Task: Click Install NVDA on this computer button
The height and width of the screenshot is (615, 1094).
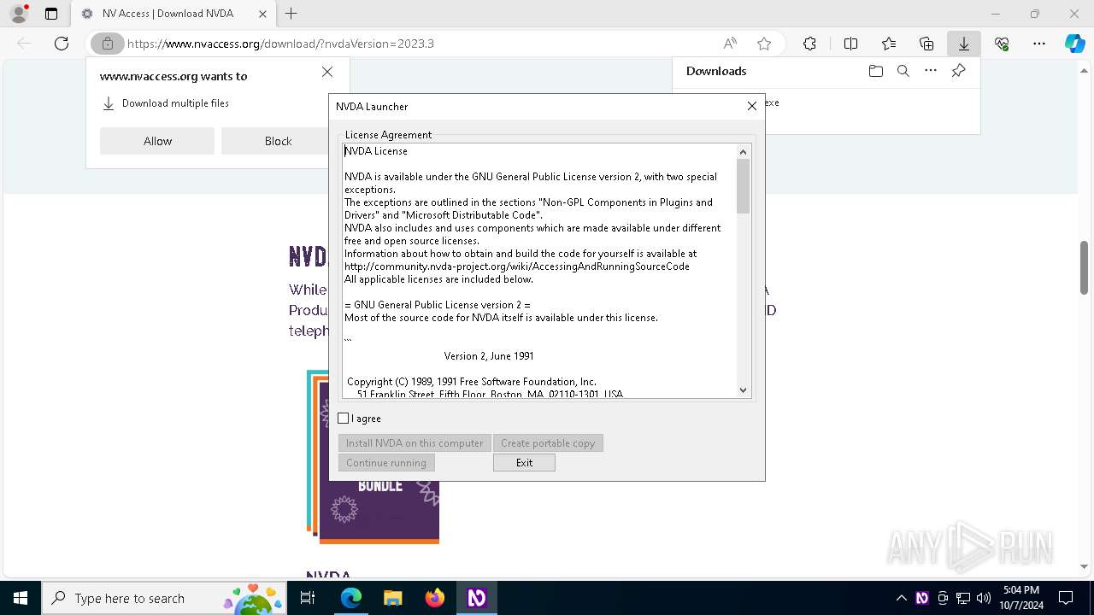Action: coord(415,443)
